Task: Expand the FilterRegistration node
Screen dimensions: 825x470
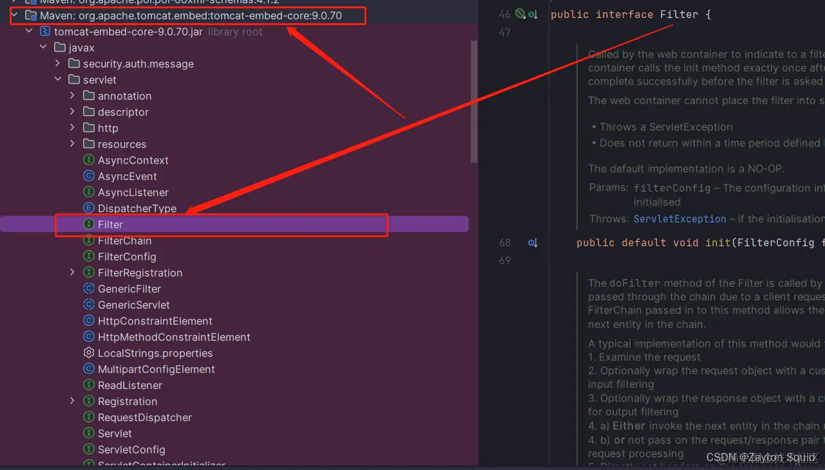Action: click(x=73, y=272)
